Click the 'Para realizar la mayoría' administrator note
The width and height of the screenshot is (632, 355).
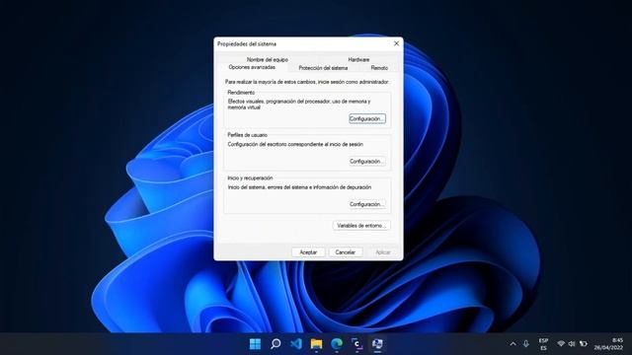tap(307, 82)
